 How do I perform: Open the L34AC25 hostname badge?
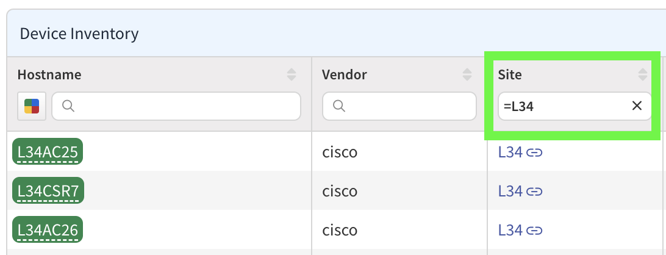click(x=48, y=152)
